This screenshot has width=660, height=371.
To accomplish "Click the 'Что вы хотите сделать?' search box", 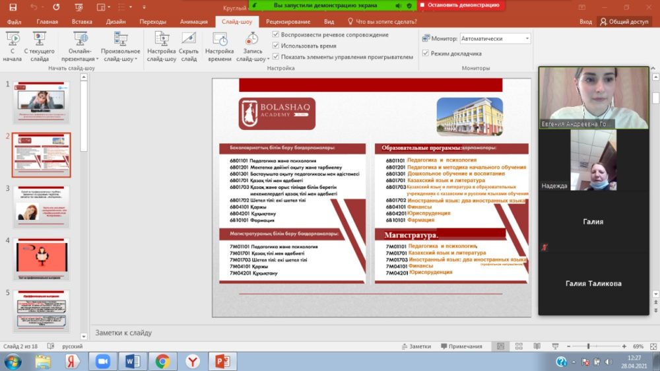I will coord(381,22).
